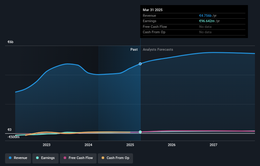Click the Mar 31 2025 tooltip date
Screen dimensions: 260x166
pyautogui.click(x=153, y=10)
